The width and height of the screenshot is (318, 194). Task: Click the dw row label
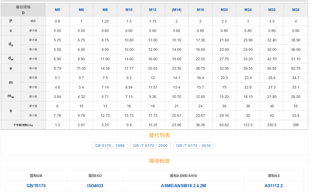tap(11, 59)
